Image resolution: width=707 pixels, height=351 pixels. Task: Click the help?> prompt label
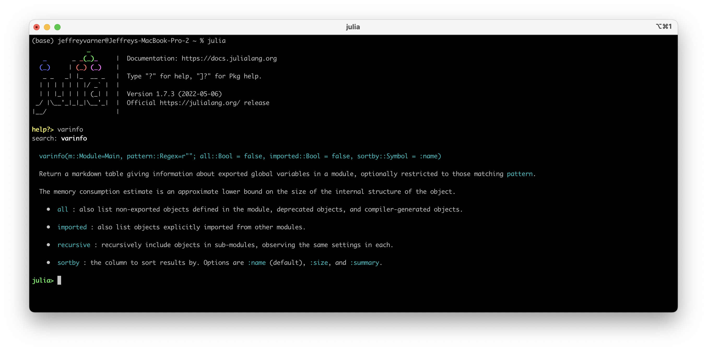click(x=43, y=129)
